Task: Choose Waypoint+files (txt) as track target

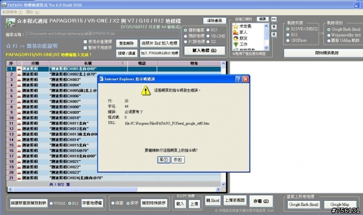Action: 328,35
